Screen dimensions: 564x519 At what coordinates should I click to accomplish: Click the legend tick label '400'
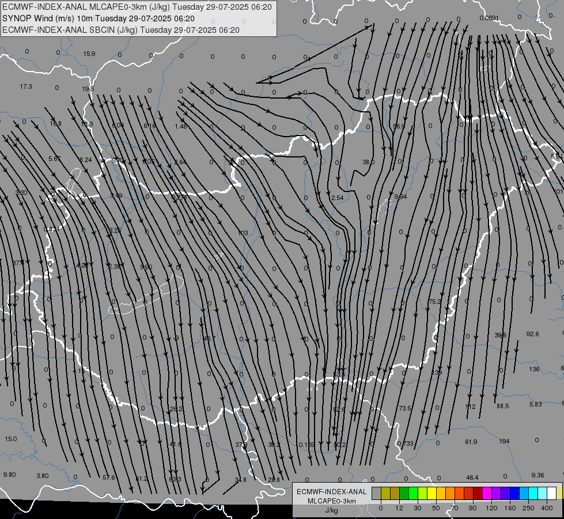(x=547, y=508)
